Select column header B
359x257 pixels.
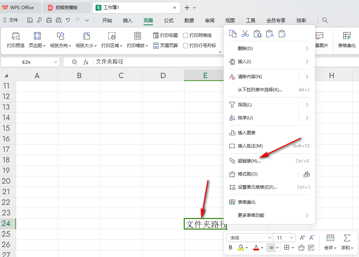click(x=79, y=76)
